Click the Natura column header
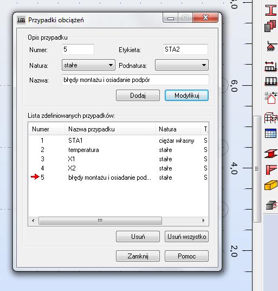278x291 pixels. 178,129
